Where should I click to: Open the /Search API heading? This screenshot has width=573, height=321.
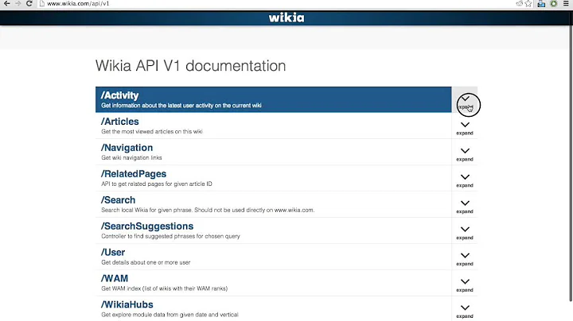[118, 200]
